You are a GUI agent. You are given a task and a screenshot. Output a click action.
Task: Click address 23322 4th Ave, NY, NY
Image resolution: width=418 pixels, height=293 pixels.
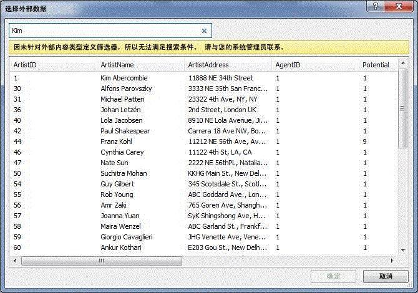(x=223, y=99)
